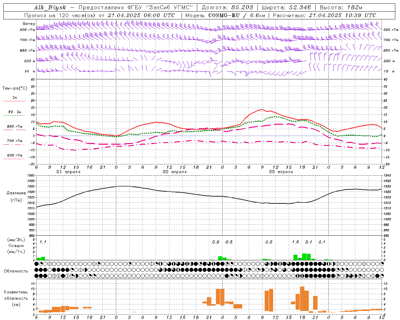Click the '2м' temperature legend entry
Image resolution: width=400 pixels, height=320 pixels.
[15, 98]
